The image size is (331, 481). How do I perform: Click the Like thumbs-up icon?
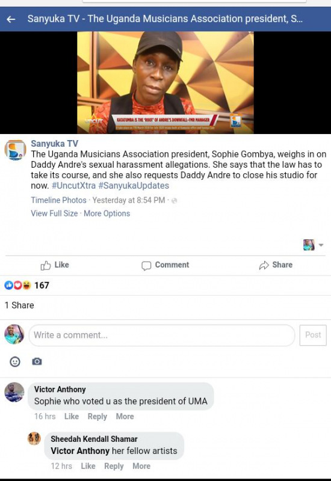(x=46, y=265)
